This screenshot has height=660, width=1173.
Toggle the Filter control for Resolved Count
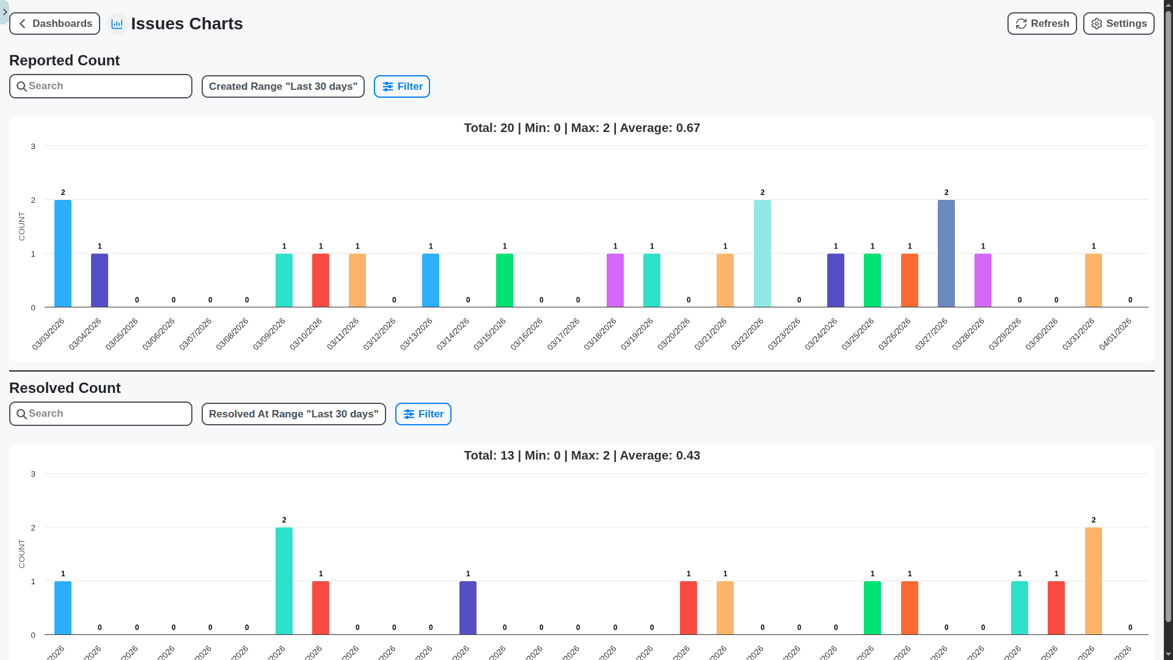click(423, 414)
